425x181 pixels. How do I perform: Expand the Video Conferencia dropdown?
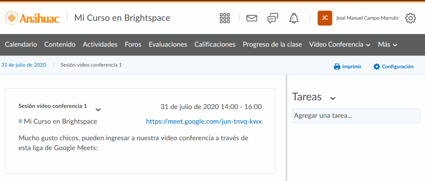coord(340,44)
